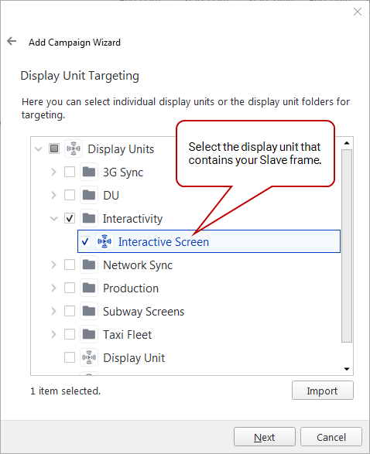Collapse the Interactivity folder node
Screen dimensions: 370x454
pyautogui.click(x=54, y=219)
